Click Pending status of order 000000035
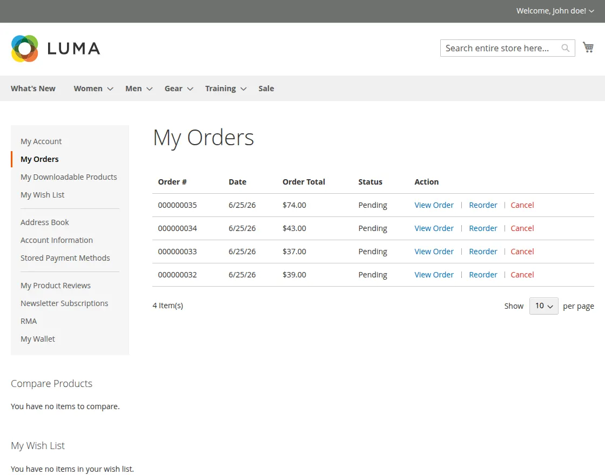This screenshot has width=605, height=475. [x=373, y=206]
